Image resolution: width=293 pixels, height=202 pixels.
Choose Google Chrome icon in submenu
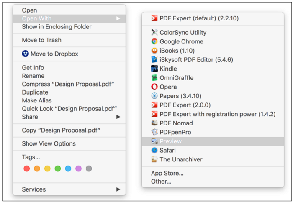coord(154,41)
